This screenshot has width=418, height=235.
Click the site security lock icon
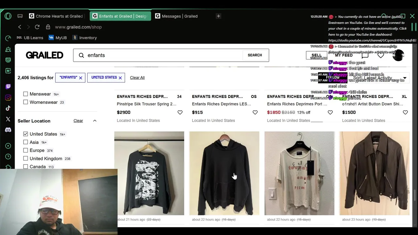[48, 27]
